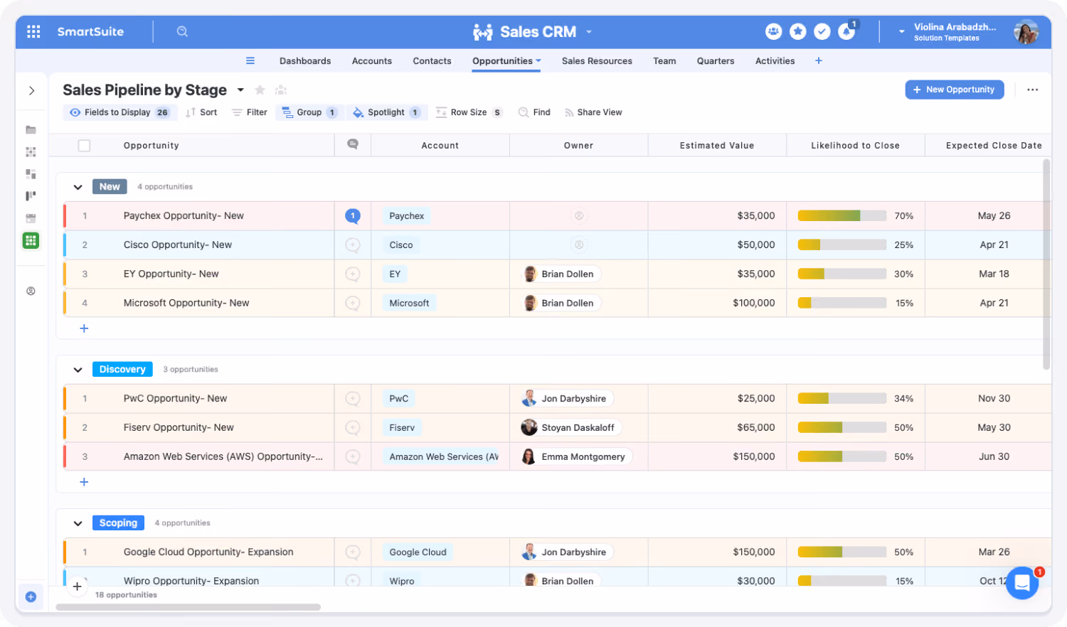Open the chat support bubble
This screenshot has height=627, width=1067.
coord(1022,583)
